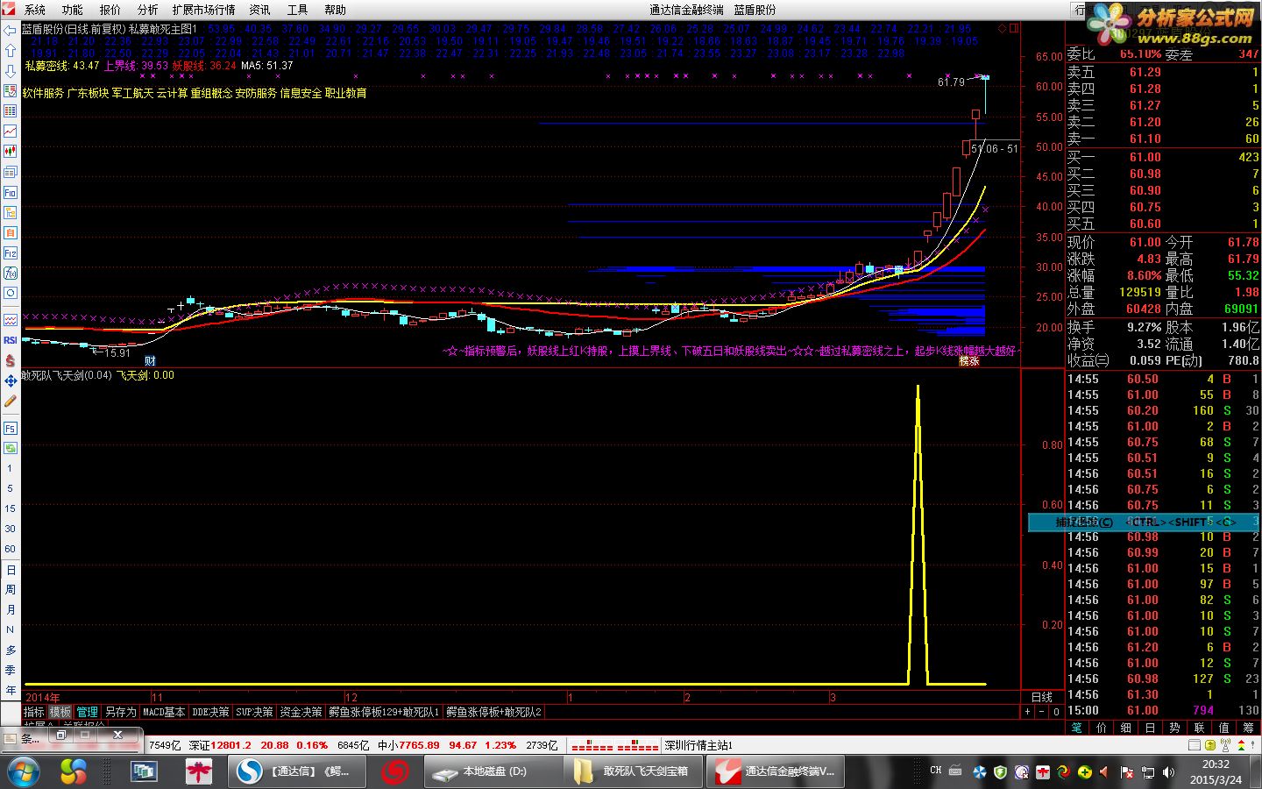Click the 另存为 button
Image resolution: width=1262 pixels, height=789 pixels.
(x=120, y=712)
